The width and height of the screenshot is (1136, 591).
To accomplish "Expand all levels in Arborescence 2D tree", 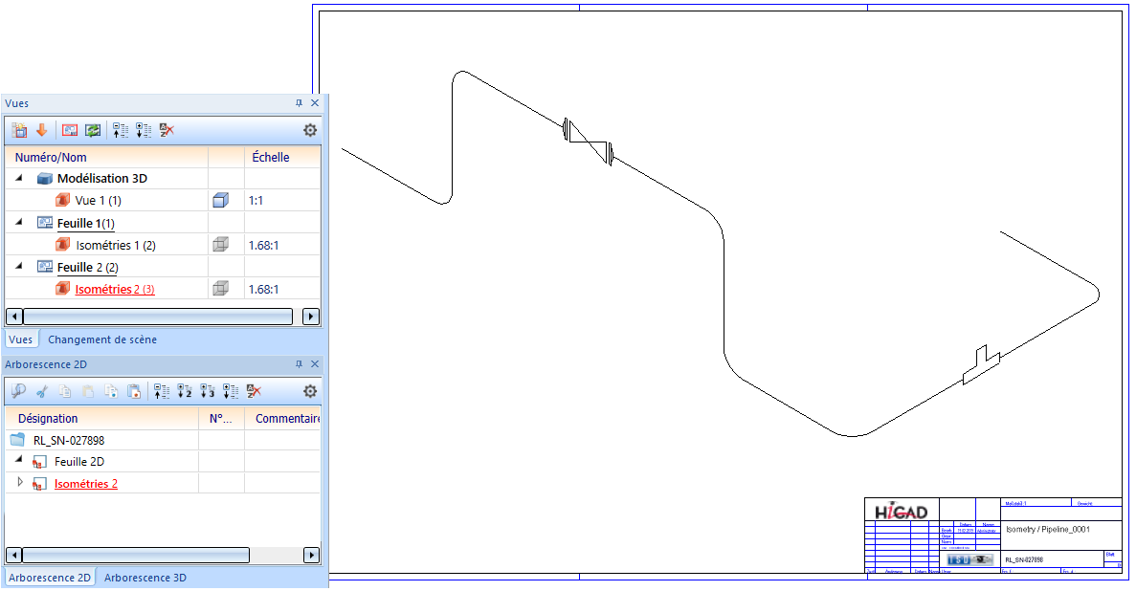I will 231,391.
